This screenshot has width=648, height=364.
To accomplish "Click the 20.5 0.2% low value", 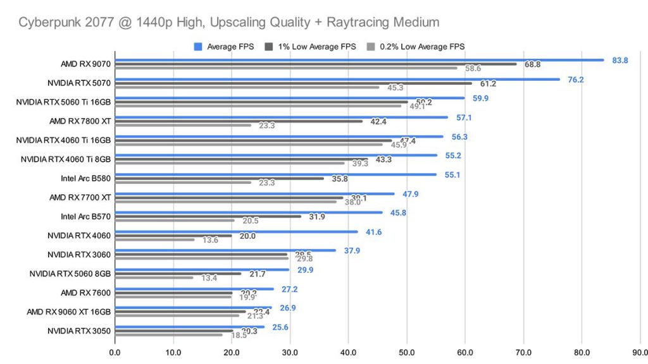I will coord(251,221).
